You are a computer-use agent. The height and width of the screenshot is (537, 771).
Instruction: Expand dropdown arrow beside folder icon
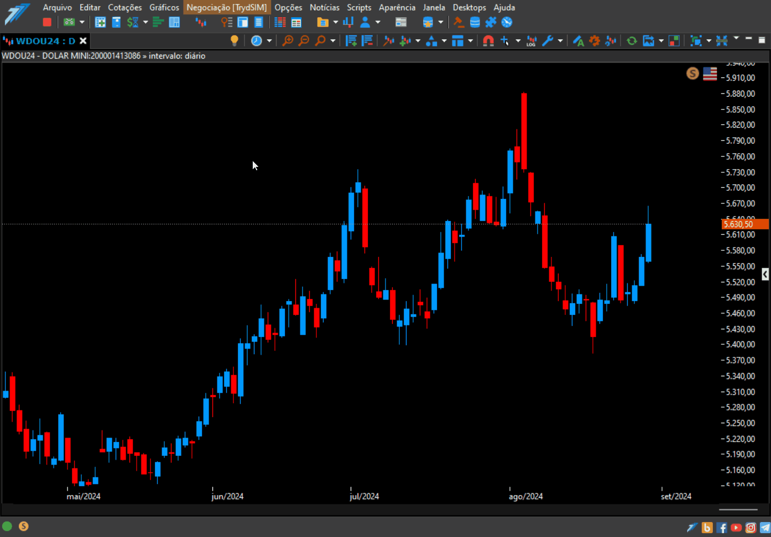tap(335, 22)
